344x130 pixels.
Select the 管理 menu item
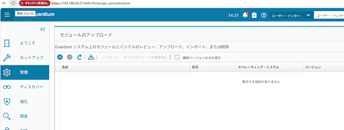pos(25,72)
